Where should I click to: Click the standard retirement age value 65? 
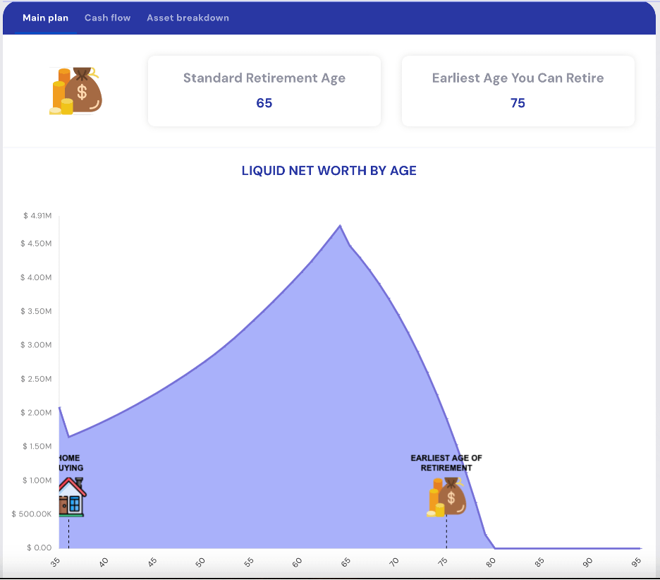(x=264, y=103)
